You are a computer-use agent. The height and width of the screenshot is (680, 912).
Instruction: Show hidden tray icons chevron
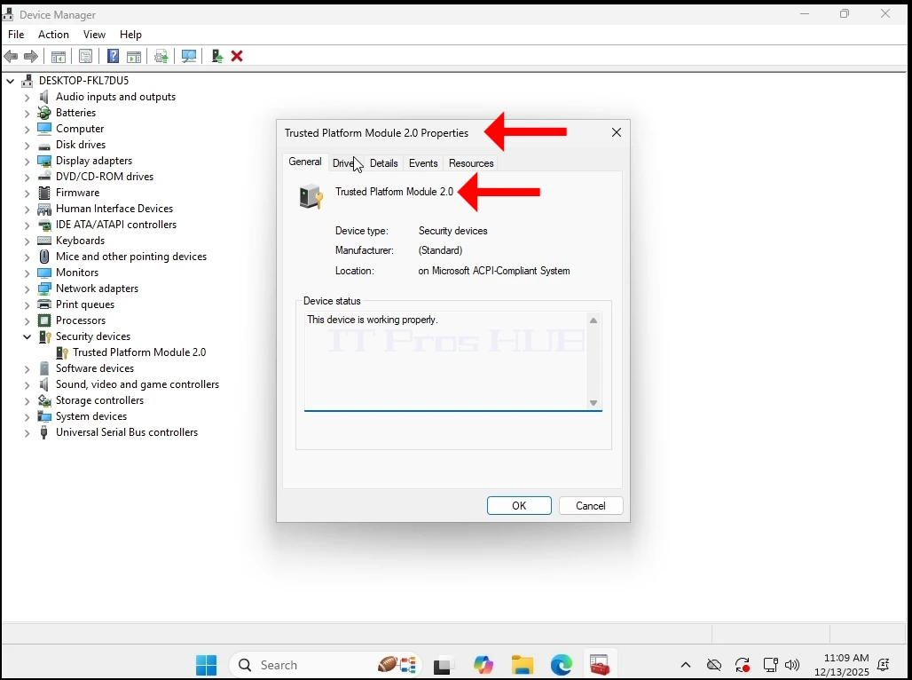[686, 665]
